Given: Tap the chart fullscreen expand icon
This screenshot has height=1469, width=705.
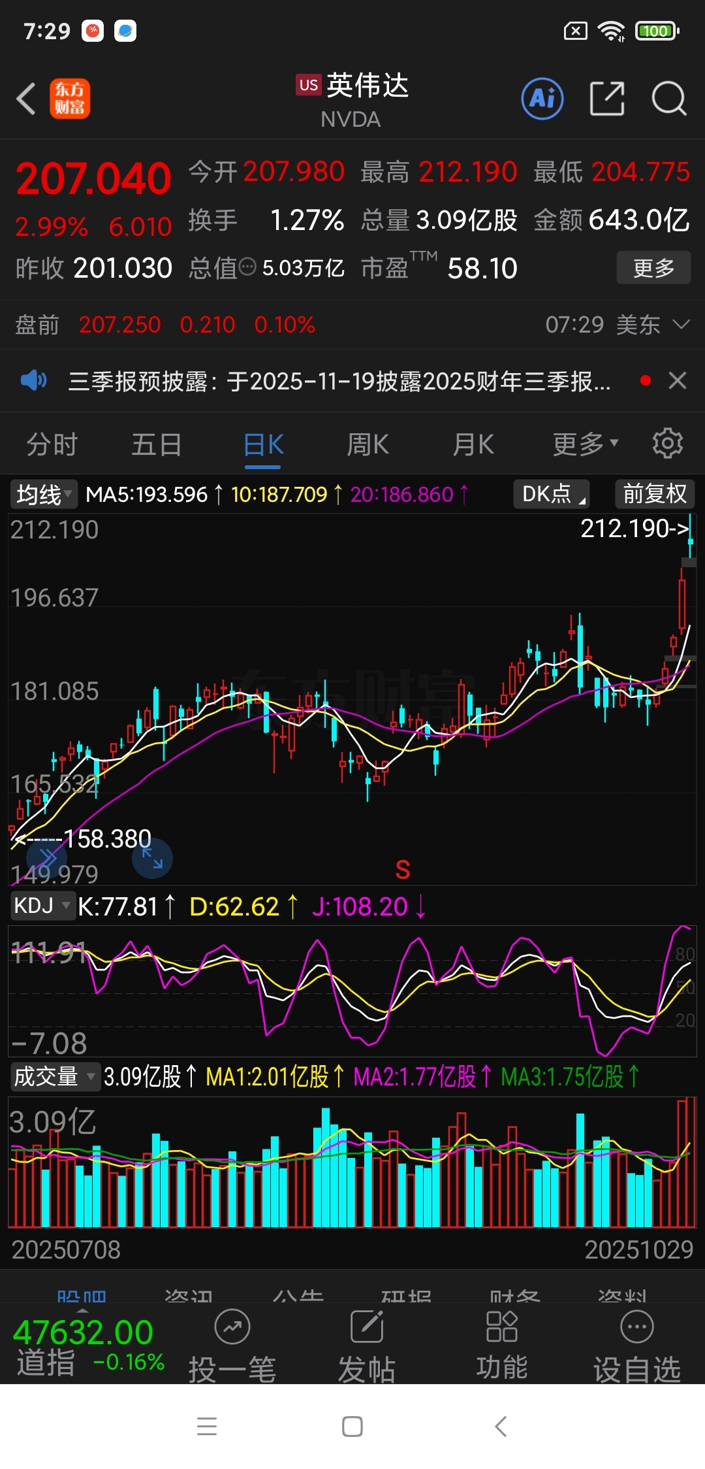Looking at the screenshot, I should 152,858.
